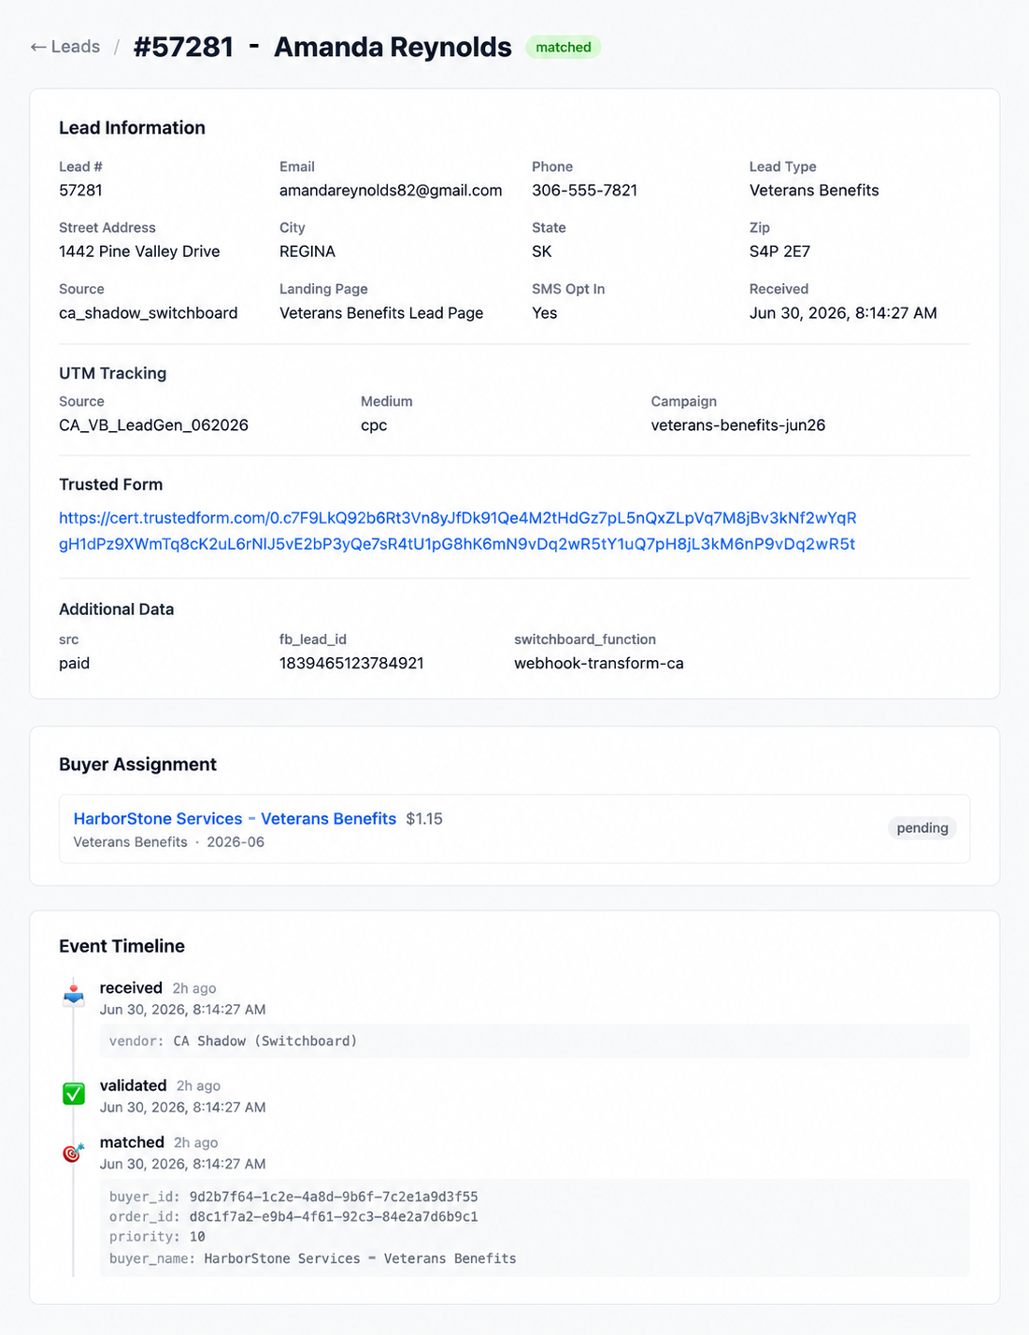Select state value SK

[542, 251]
